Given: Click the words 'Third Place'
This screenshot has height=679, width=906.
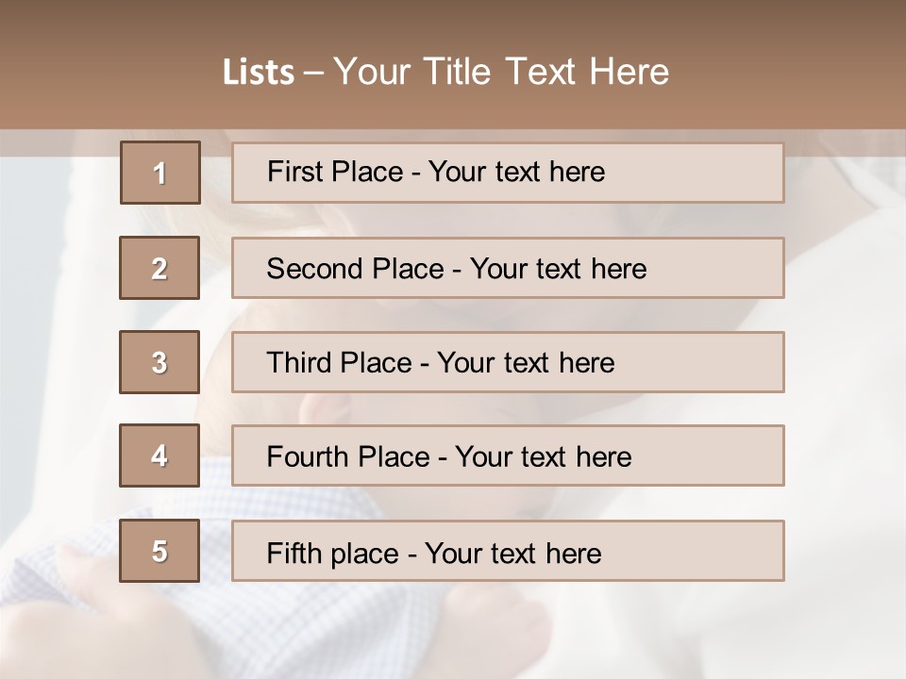Looking at the screenshot, I should click(x=340, y=363).
